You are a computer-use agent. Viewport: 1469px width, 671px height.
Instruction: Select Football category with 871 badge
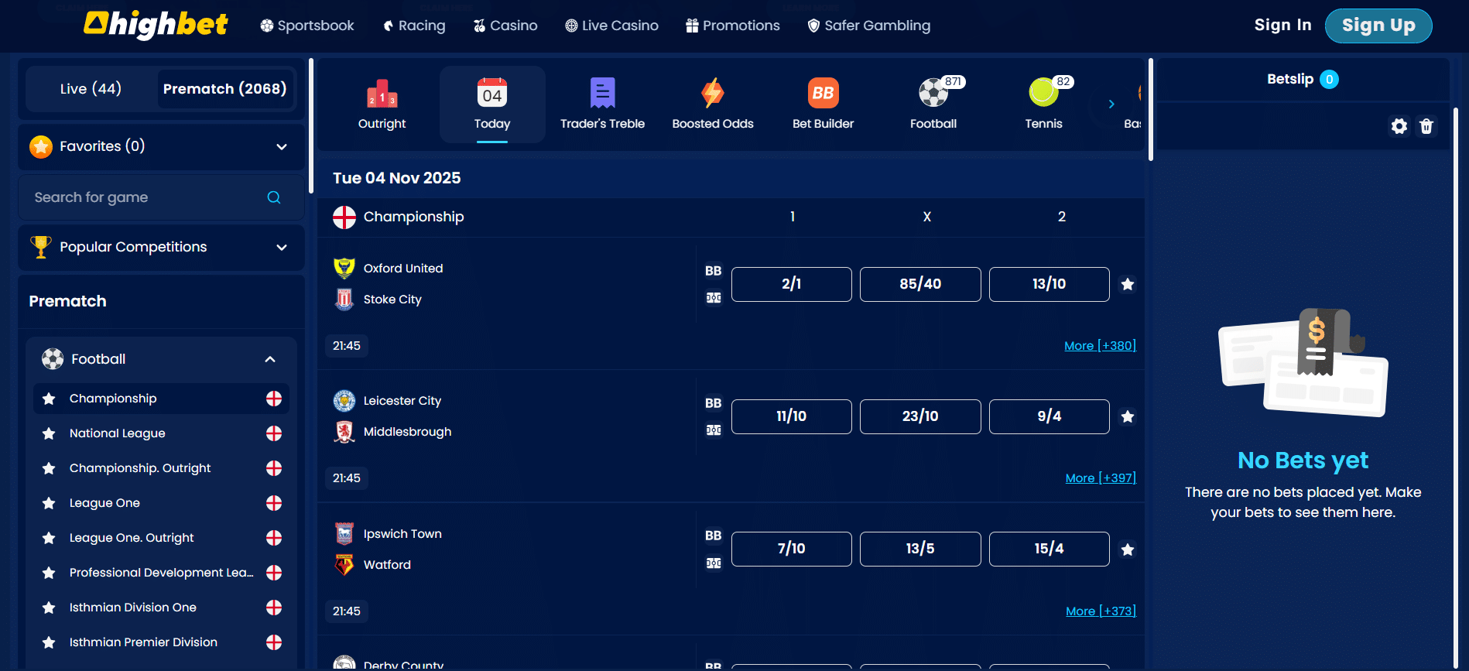coord(933,104)
